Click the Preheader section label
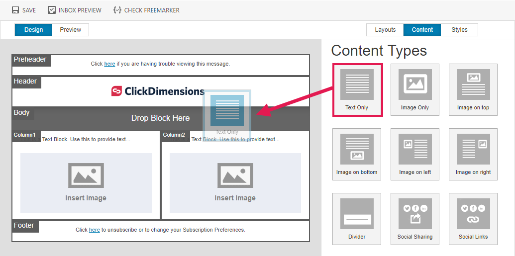This screenshot has width=515, height=256. click(x=31, y=60)
